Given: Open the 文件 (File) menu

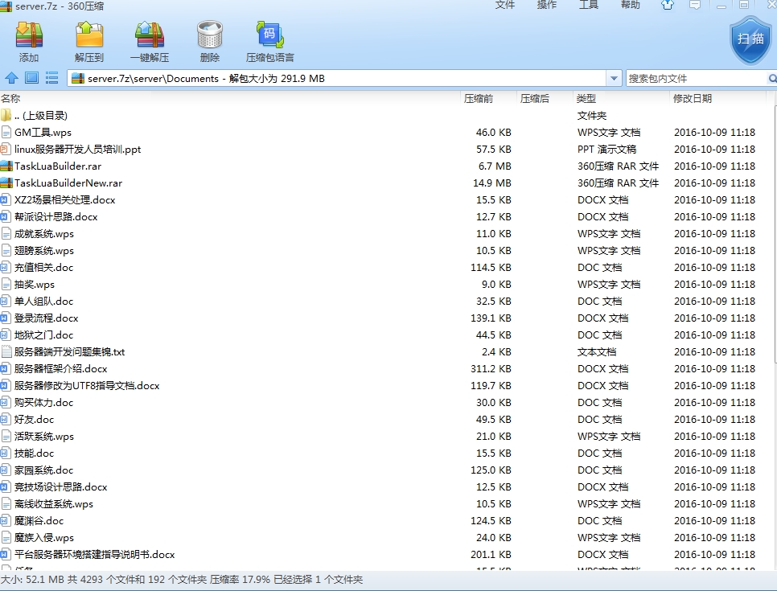Looking at the screenshot, I should [505, 5].
